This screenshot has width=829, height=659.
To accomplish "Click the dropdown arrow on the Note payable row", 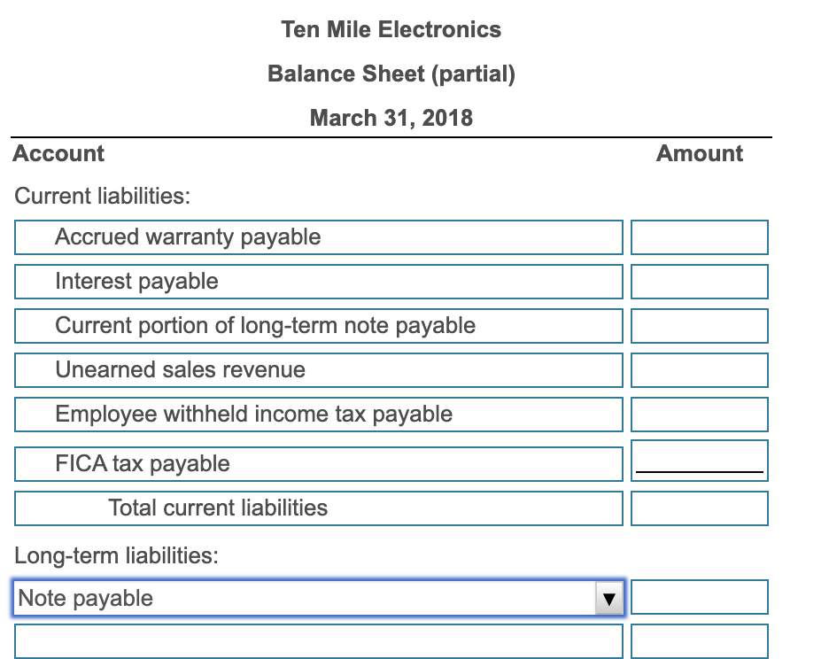I will 609,598.
